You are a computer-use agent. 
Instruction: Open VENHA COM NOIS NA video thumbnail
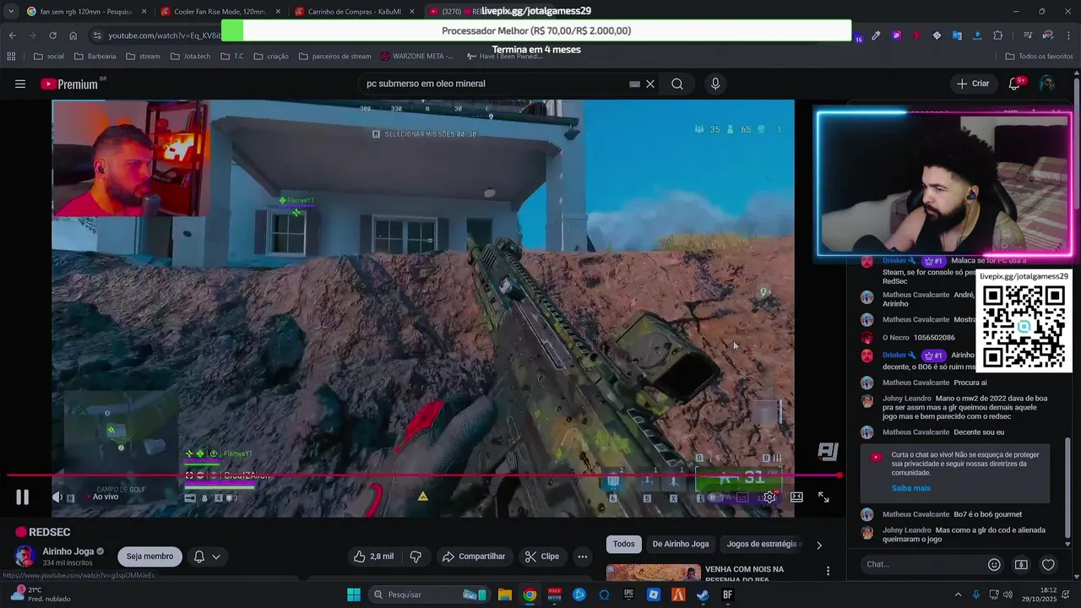pyautogui.click(x=654, y=573)
